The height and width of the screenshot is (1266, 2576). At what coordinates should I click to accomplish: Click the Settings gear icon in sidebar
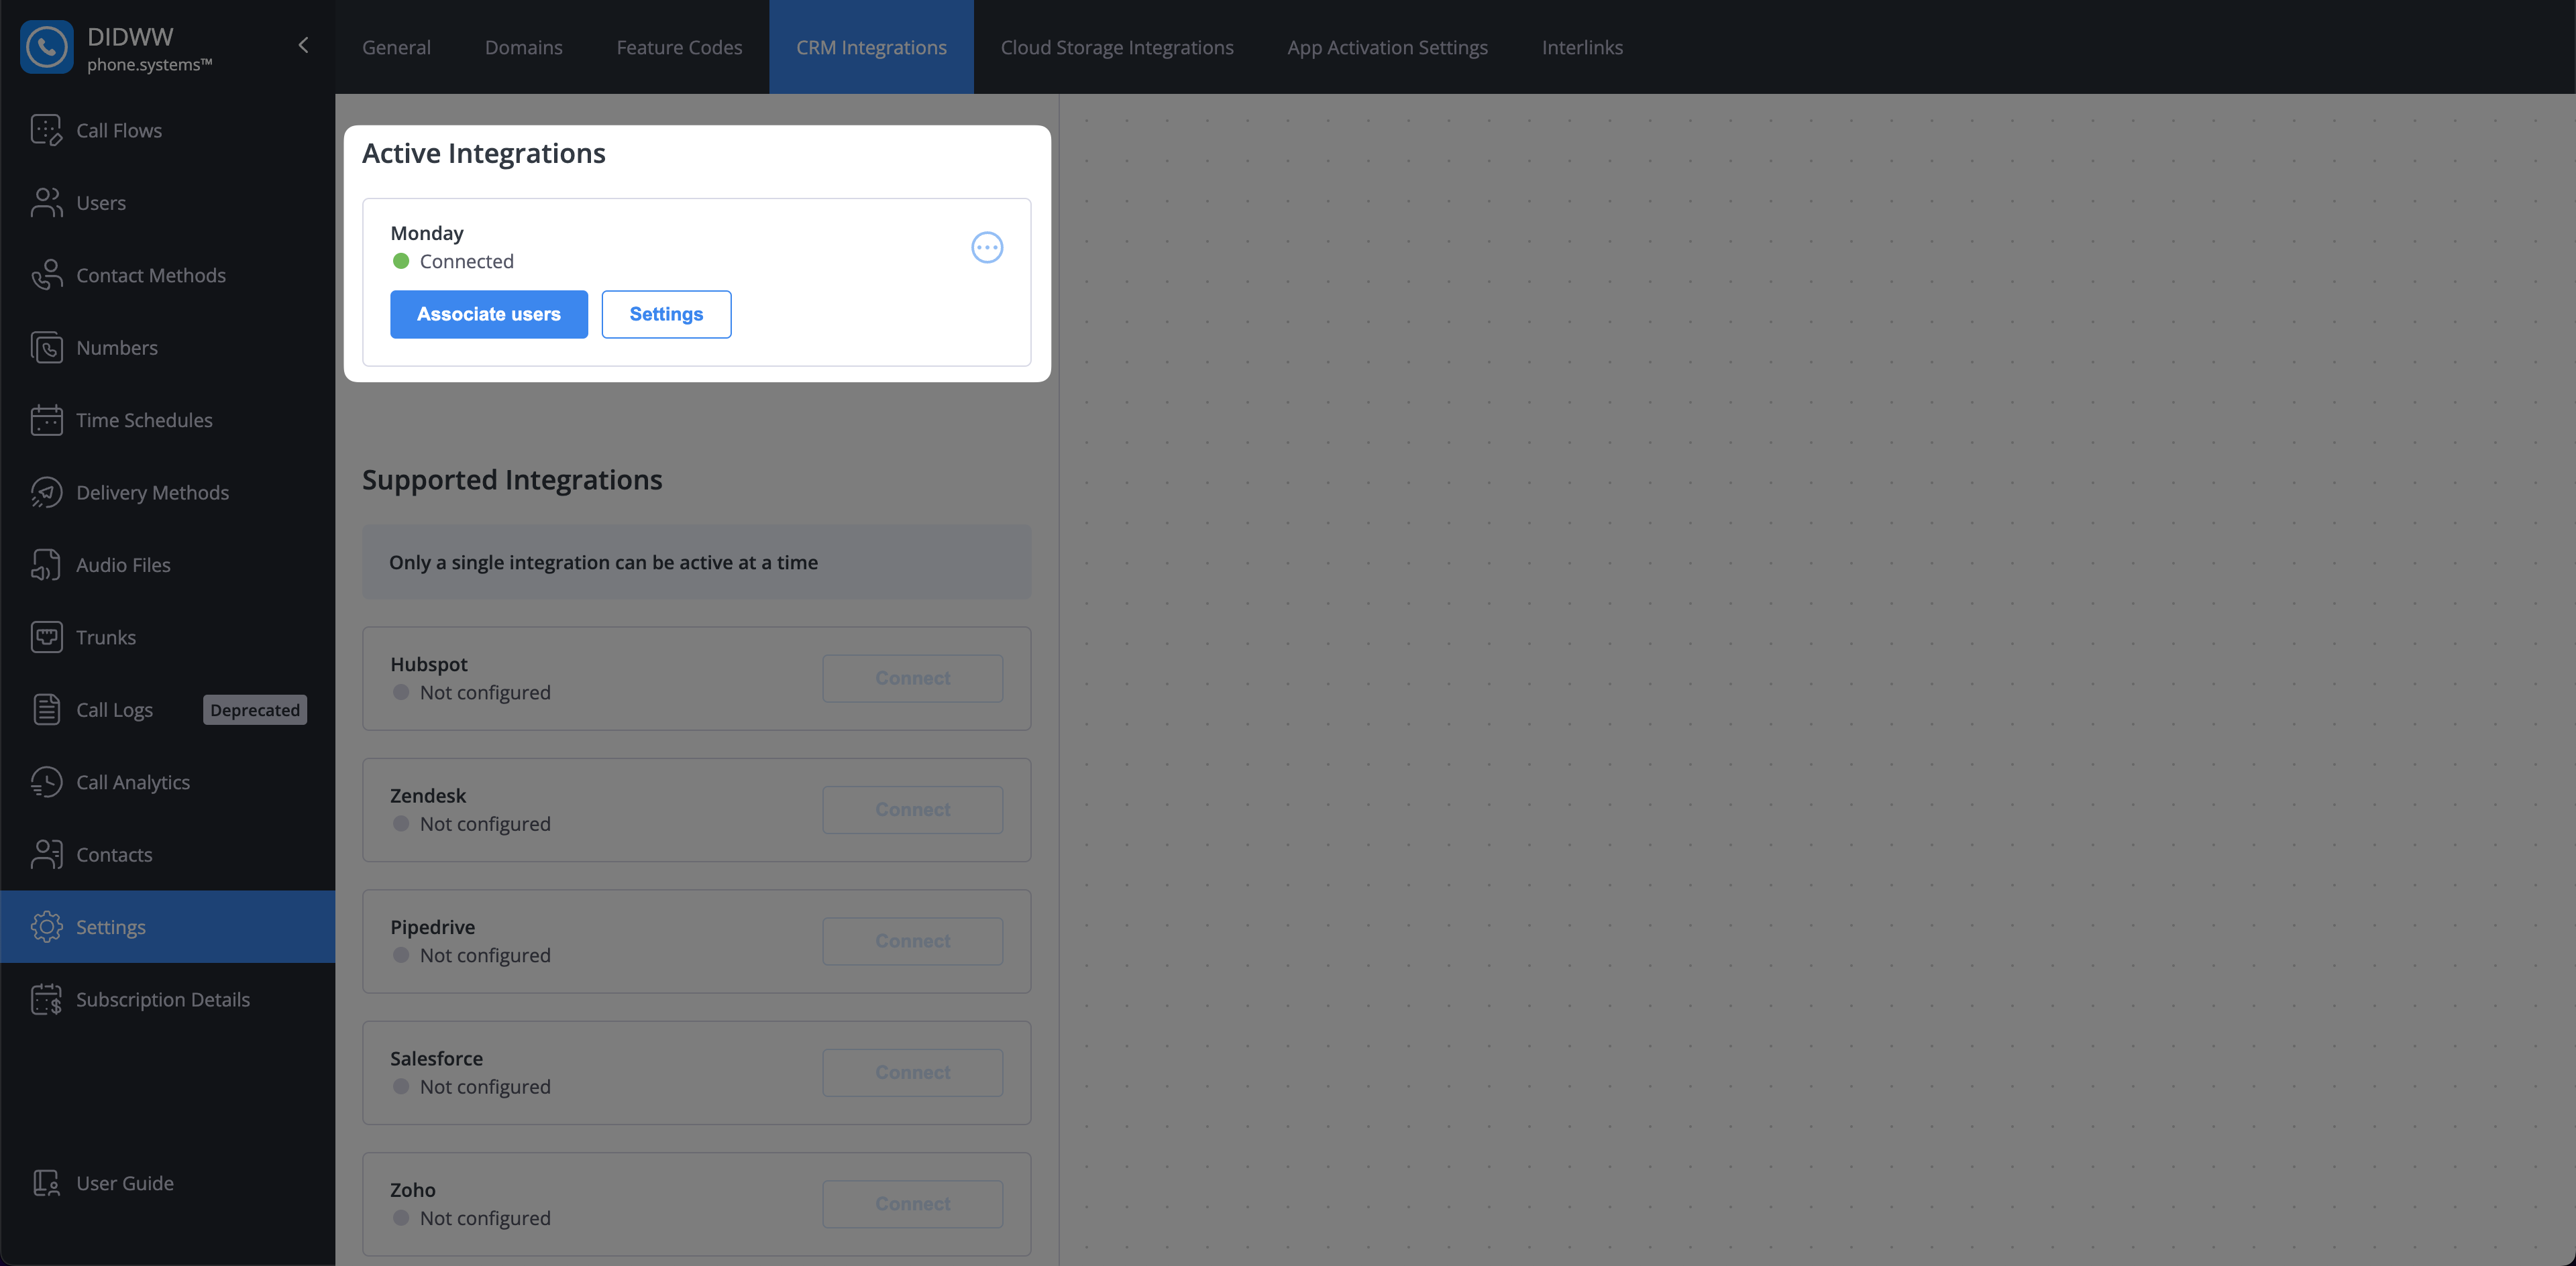(x=46, y=927)
